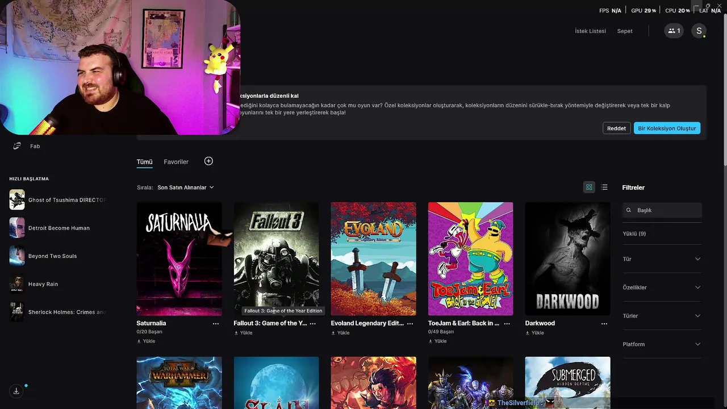Image resolution: width=727 pixels, height=409 pixels.
Task: Click the Başlık search input field
Action: pyautogui.click(x=662, y=210)
